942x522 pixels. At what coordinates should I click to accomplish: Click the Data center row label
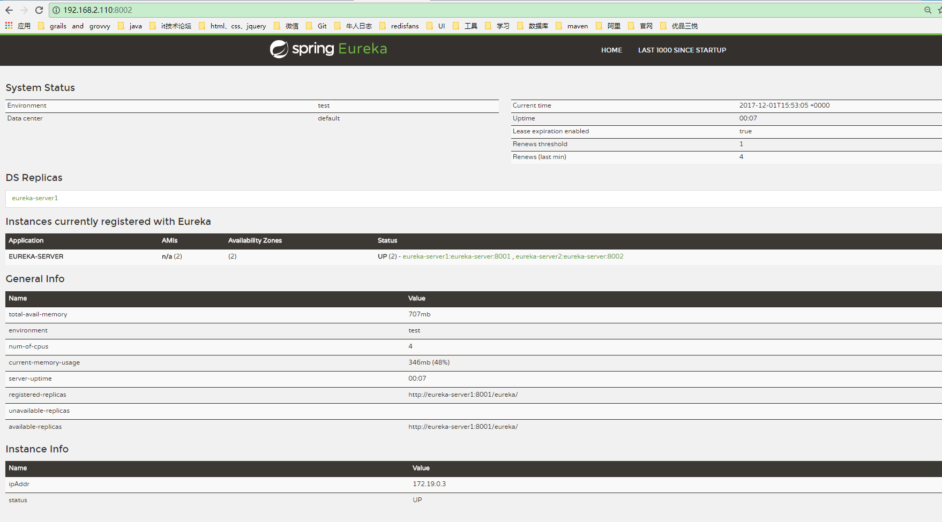point(25,118)
